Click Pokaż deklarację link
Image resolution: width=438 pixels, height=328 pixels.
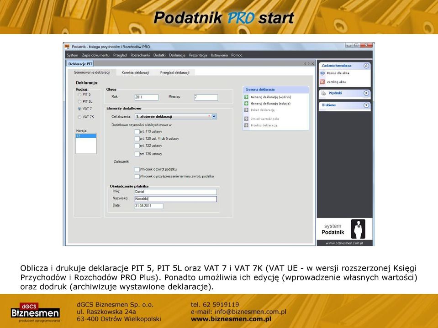click(263, 110)
